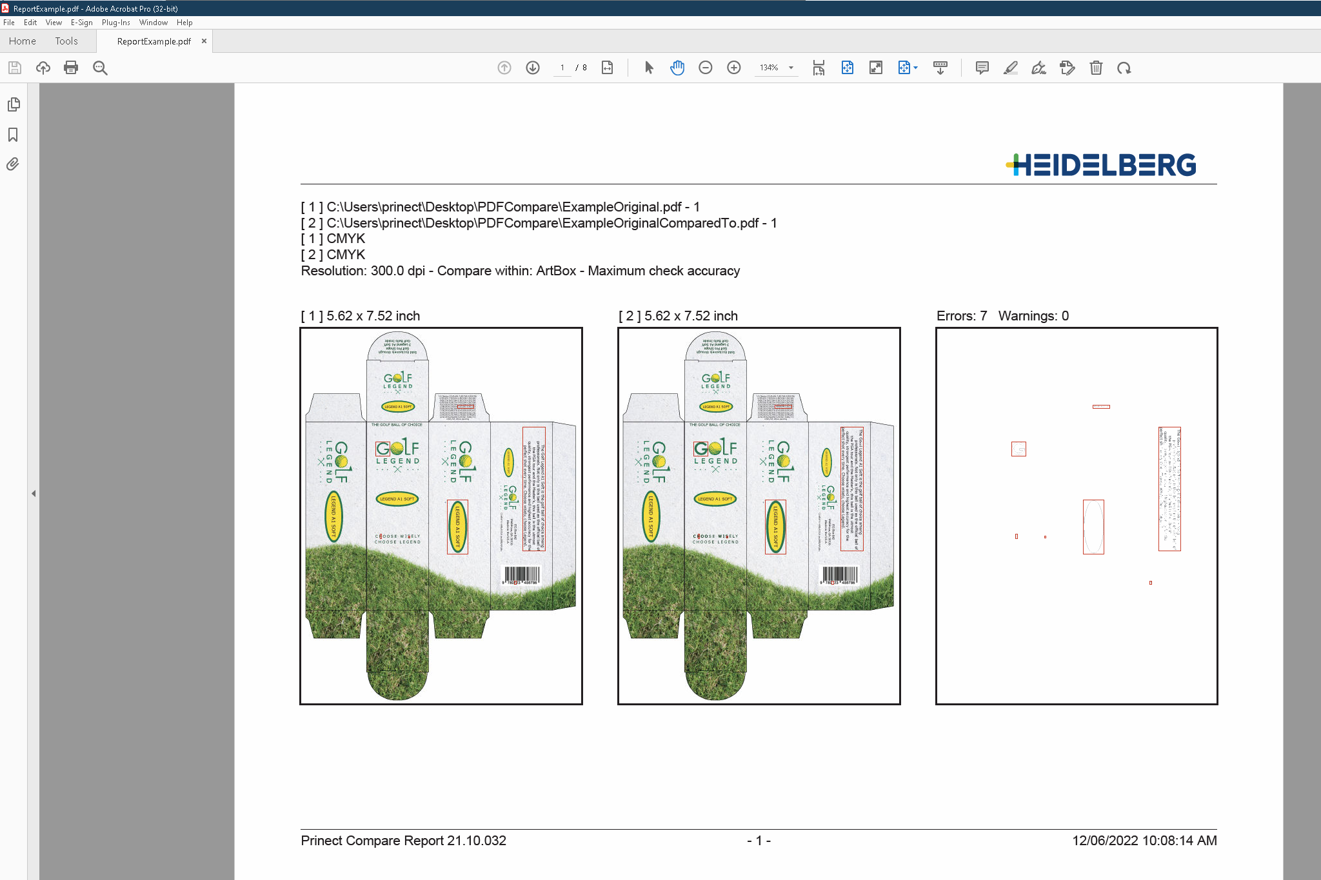Click 'Prinect Compare Report 21.10.032' footer

tap(404, 841)
